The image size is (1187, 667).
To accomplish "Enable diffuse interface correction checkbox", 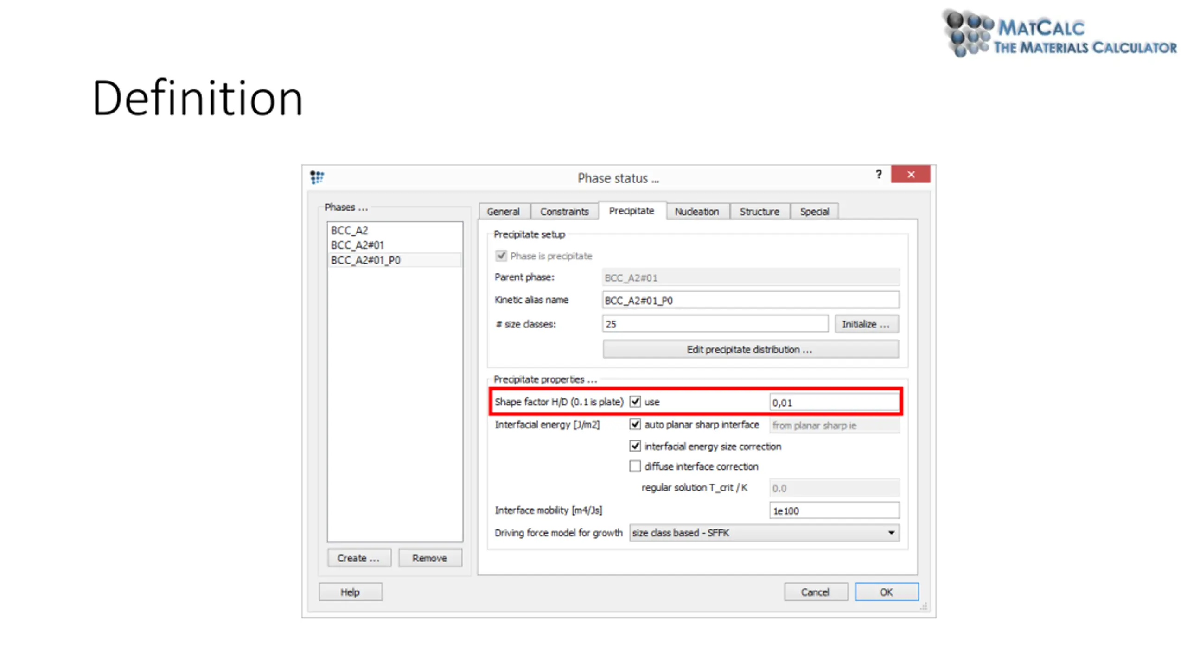I will (635, 466).
